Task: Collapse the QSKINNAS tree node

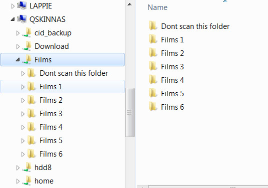Action: (x=12, y=19)
